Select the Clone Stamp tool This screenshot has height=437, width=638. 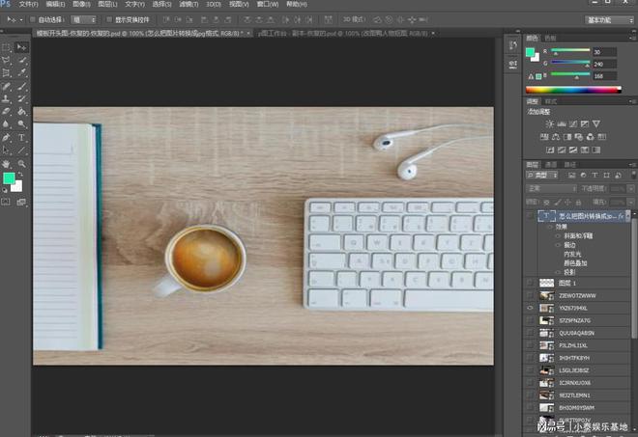click(x=6, y=98)
